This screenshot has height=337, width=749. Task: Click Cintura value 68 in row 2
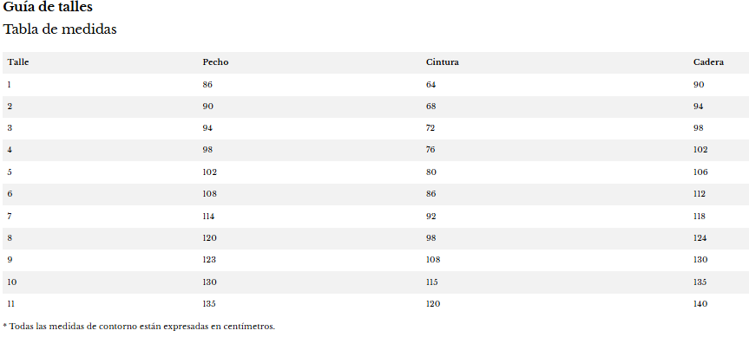tap(430, 107)
